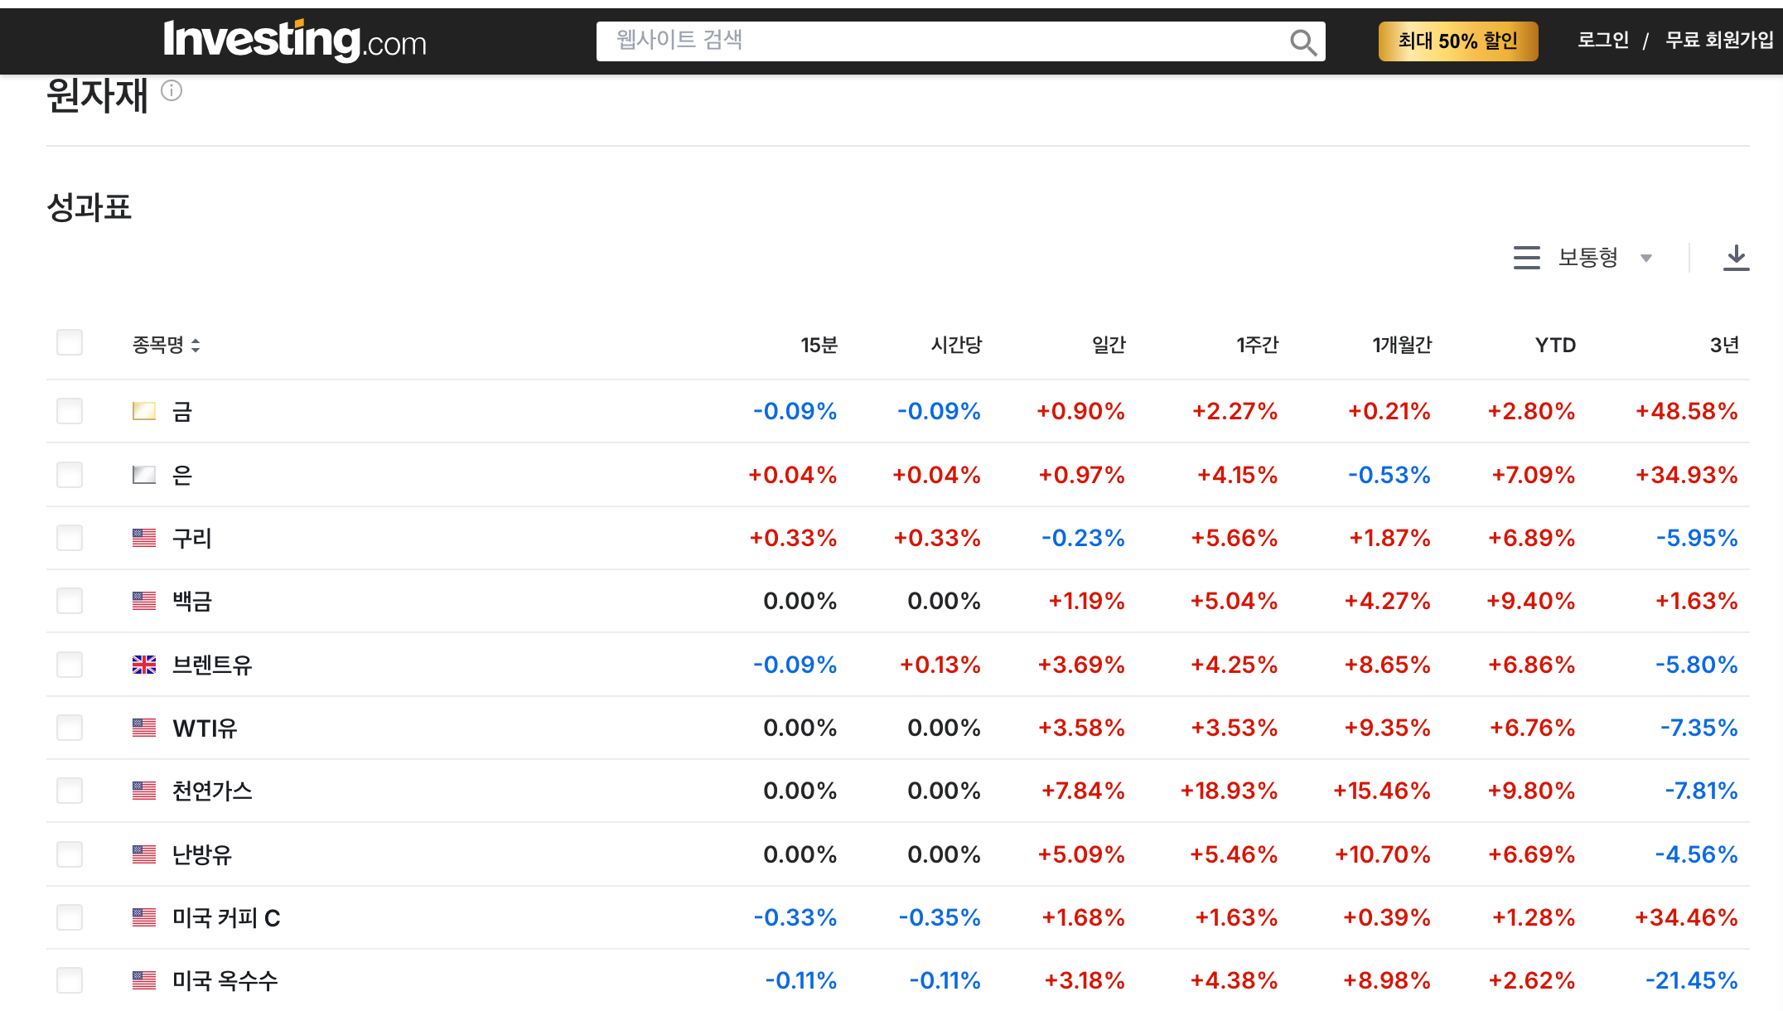Click the list view hamburger icon
The height and width of the screenshot is (1011, 1783).
(1526, 258)
